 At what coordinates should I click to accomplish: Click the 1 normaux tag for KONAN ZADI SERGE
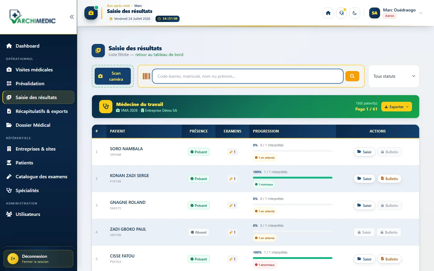point(264,185)
